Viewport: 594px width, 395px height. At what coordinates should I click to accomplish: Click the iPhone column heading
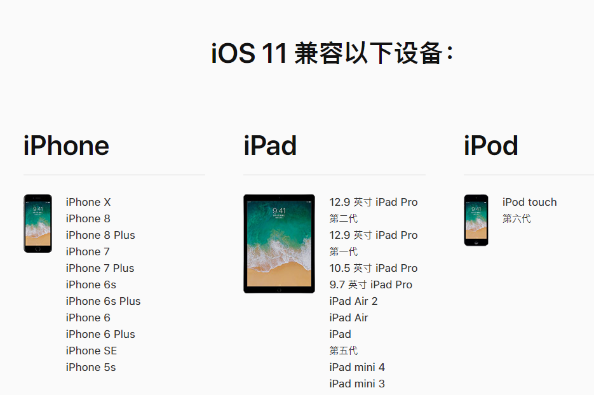pyautogui.click(x=66, y=146)
